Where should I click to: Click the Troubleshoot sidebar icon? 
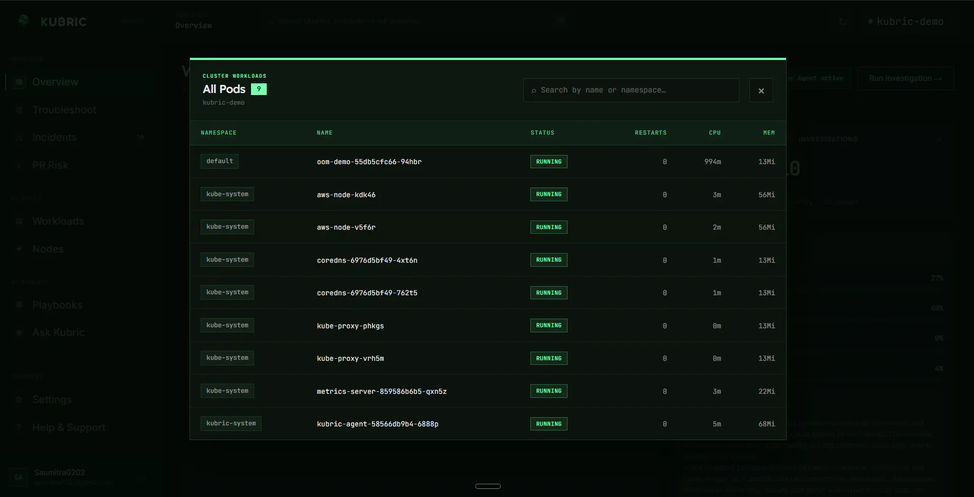[19, 110]
